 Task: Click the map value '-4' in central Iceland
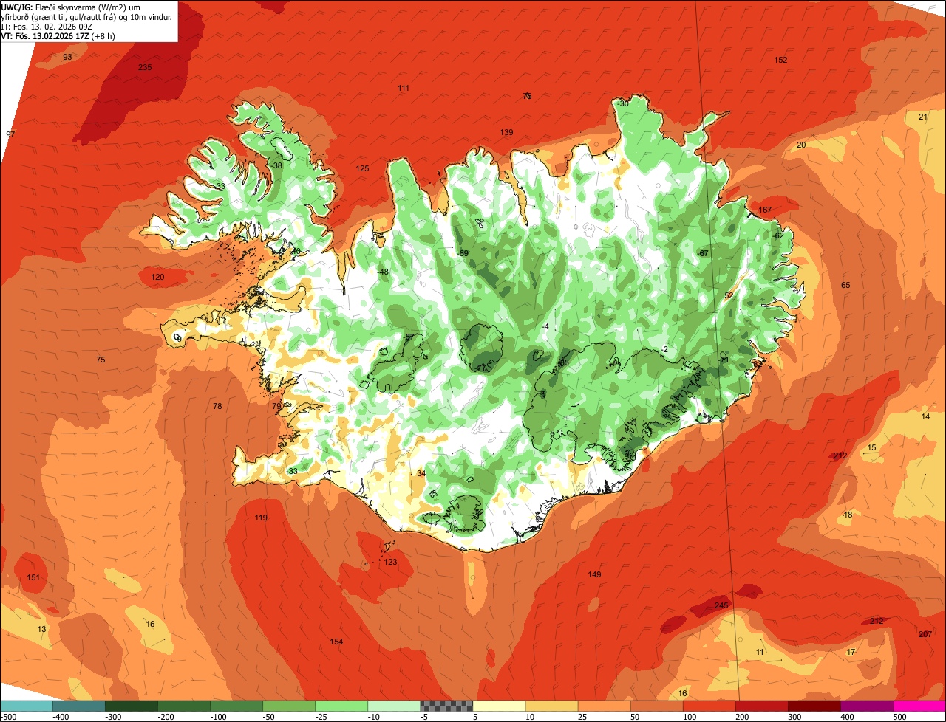pos(545,327)
